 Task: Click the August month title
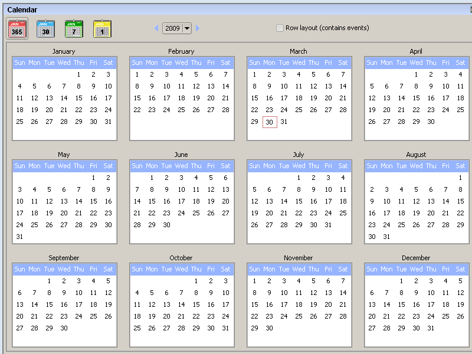tap(416, 155)
